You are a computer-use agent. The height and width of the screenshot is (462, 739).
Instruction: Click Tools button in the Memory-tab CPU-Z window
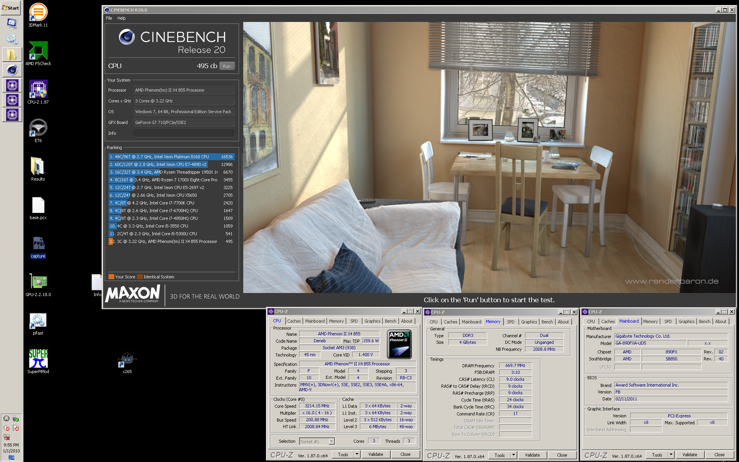click(x=500, y=455)
